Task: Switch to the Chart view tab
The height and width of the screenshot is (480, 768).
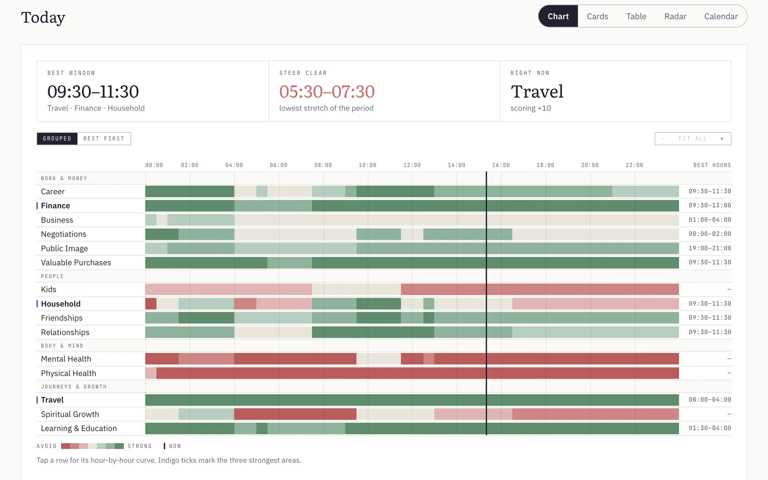Action: (x=558, y=16)
